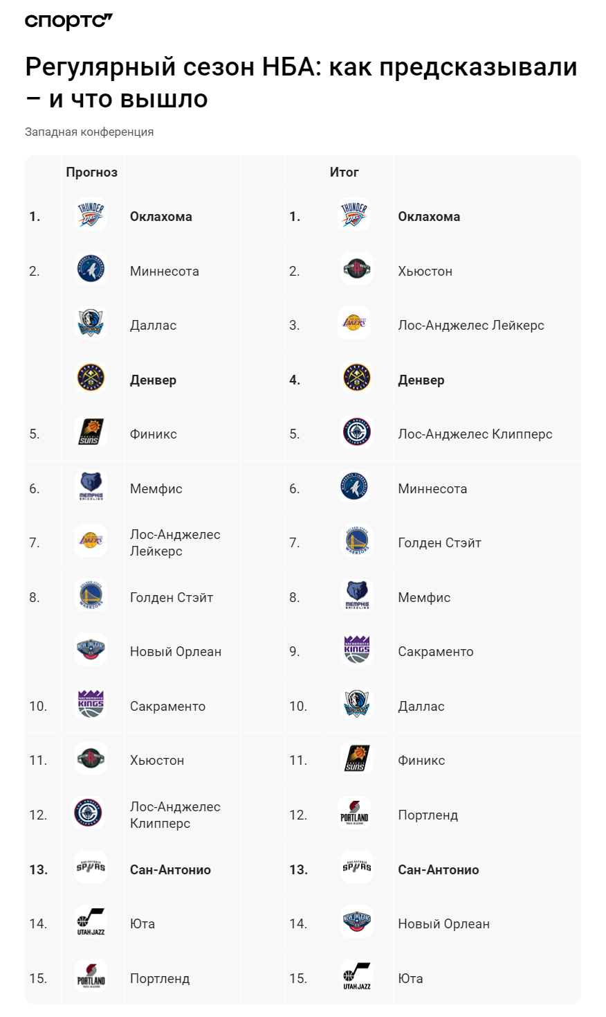Viewport: 606px width, 1017px height.
Task: Select the Итог column header
Action: (x=345, y=172)
